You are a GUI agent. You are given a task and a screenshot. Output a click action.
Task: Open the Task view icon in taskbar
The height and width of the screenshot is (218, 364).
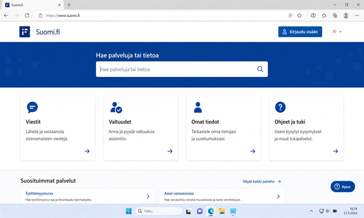point(188,211)
